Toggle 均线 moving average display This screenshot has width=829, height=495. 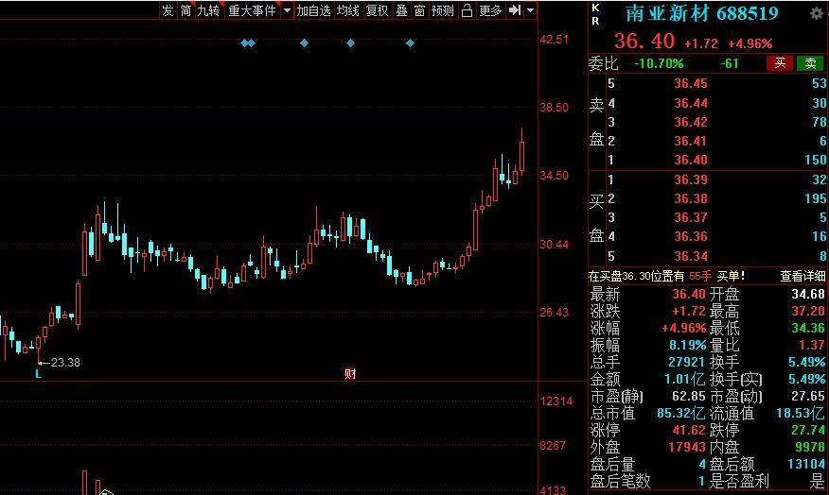pyautogui.click(x=348, y=10)
